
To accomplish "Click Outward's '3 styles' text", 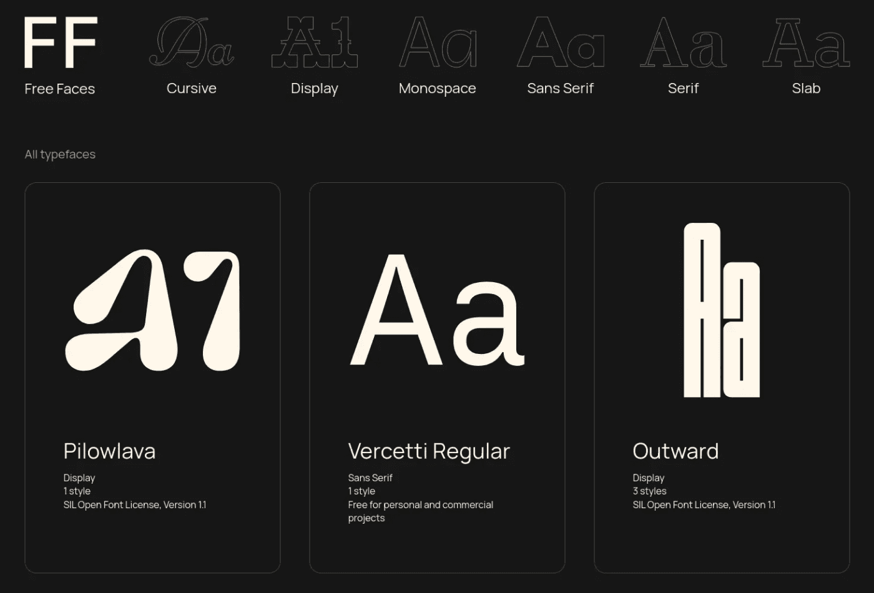I will tap(649, 491).
